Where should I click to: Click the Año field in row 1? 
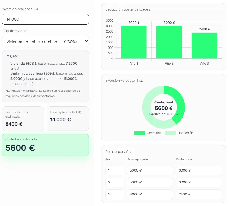coord(114,170)
